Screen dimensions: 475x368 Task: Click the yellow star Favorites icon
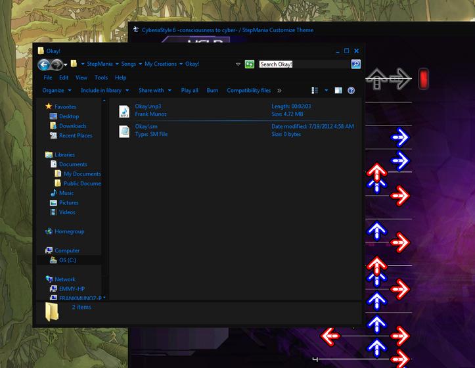(x=49, y=106)
